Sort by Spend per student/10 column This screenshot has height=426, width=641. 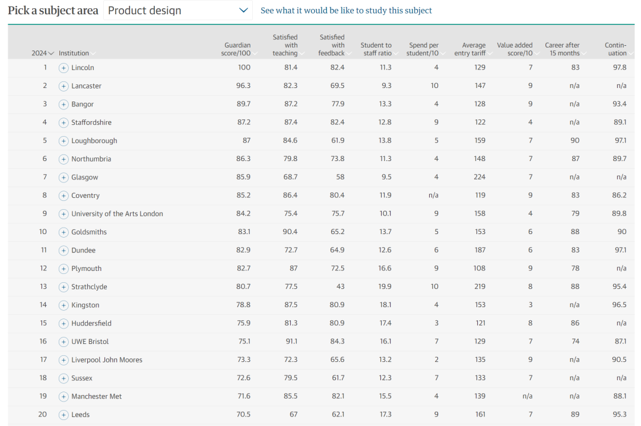click(x=425, y=49)
